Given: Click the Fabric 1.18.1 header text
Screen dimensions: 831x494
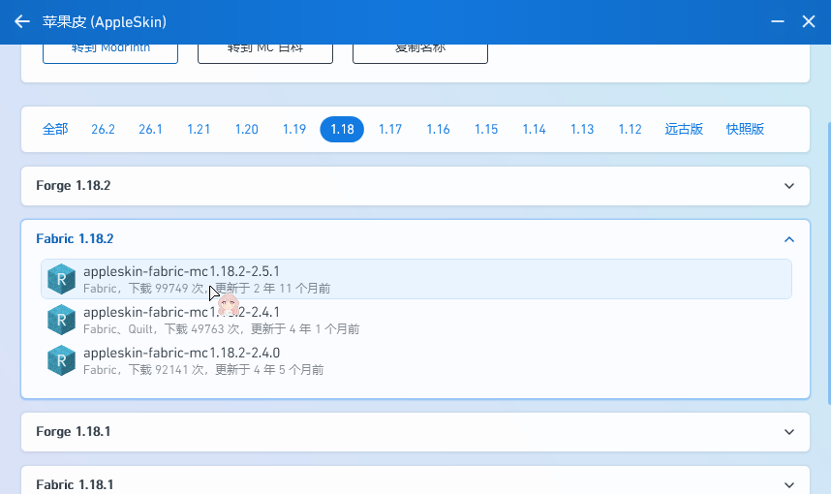Looking at the screenshot, I should (x=75, y=484).
